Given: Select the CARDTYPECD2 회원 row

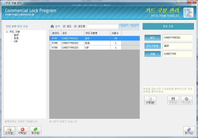Looking at the screenshot, I should pyautogui.click(x=85, y=43).
